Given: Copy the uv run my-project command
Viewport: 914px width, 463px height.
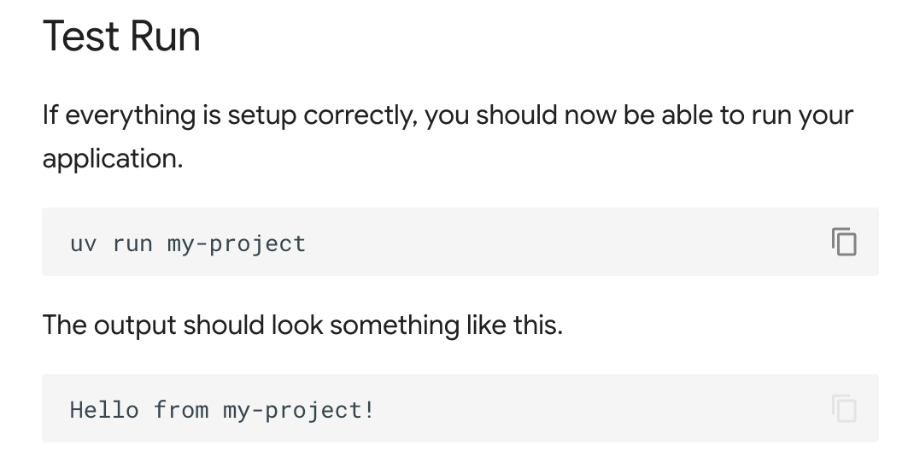Looking at the screenshot, I should pos(844,242).
